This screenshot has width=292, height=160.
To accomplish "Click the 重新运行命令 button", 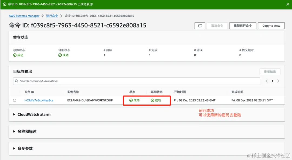I will pyautogui.click(x=243, y=26).
